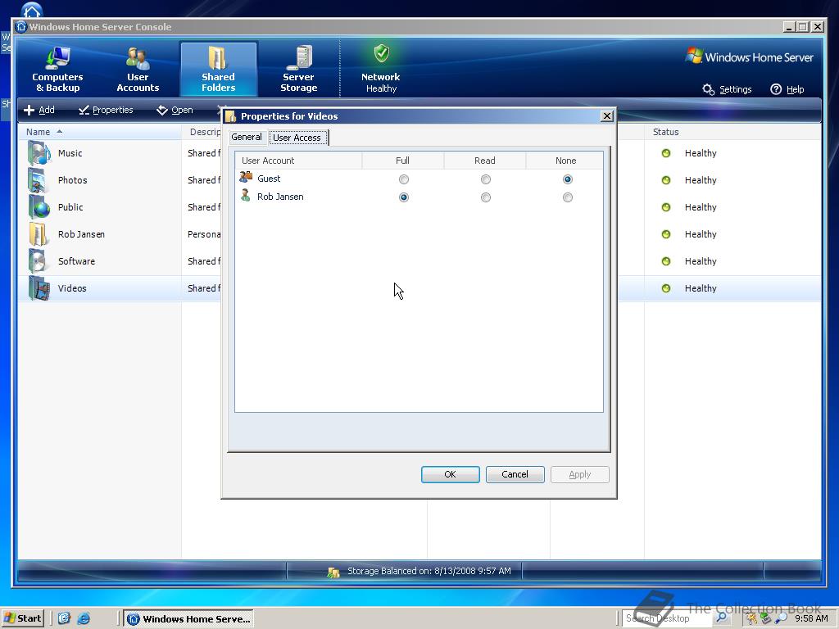Set Guest access to Full
This screenshot has width=839, height=629.
click(403, 179)
